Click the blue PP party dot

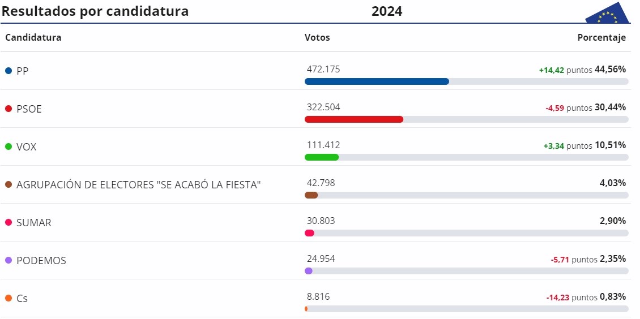pos(8,71)
